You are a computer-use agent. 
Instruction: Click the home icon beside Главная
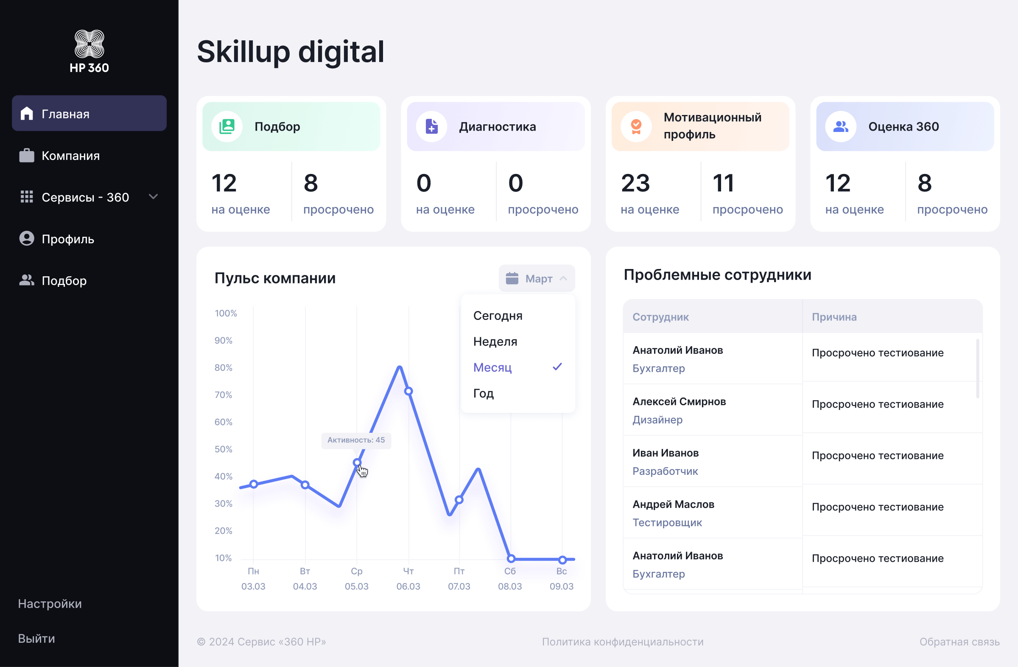point(27,113)
